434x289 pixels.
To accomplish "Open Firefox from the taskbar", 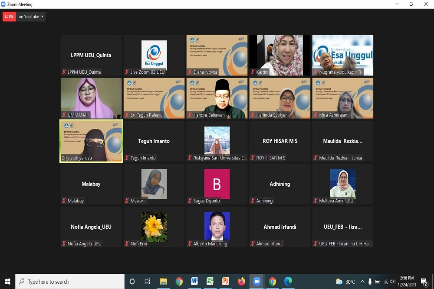I will [241, 282].
